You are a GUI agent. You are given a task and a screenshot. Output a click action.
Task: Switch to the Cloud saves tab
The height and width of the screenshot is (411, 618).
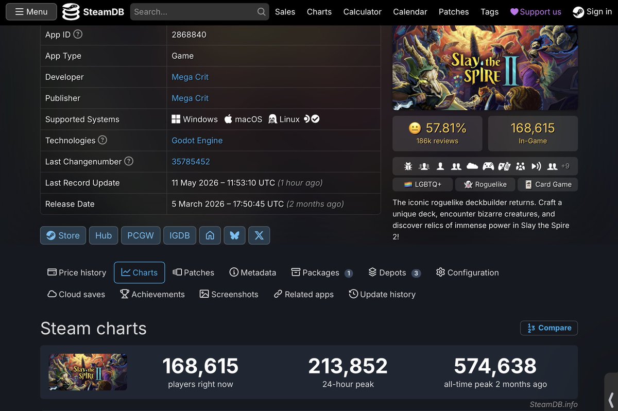76,294
